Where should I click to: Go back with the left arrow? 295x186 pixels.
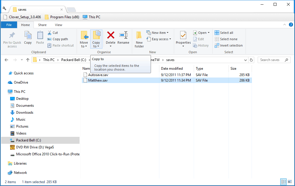[x=6, y=60]
